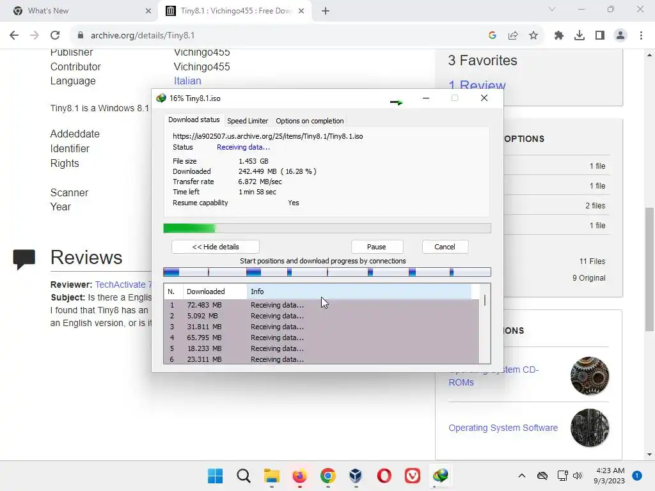Viewport: 655px width, 491px height.
Task: Show hidden system tray icons
Action: click(x=522, y=476)
